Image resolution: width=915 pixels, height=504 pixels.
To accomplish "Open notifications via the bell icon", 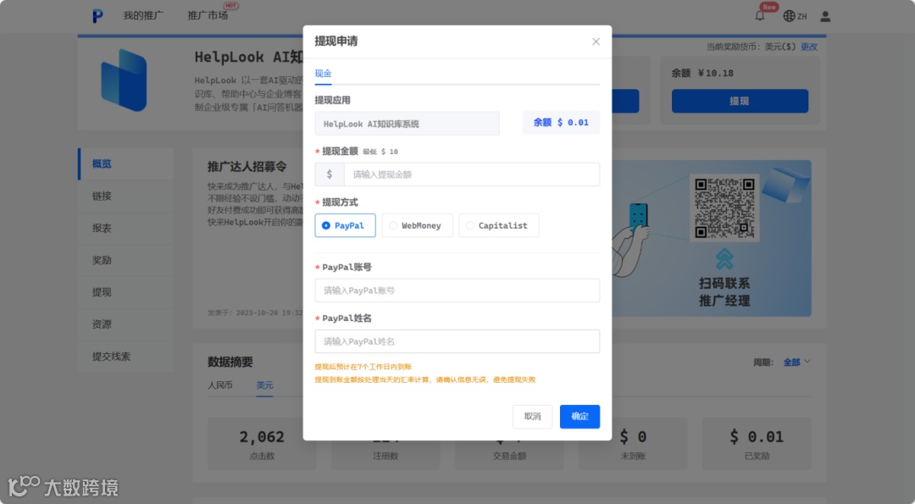I will coord(761,15).
